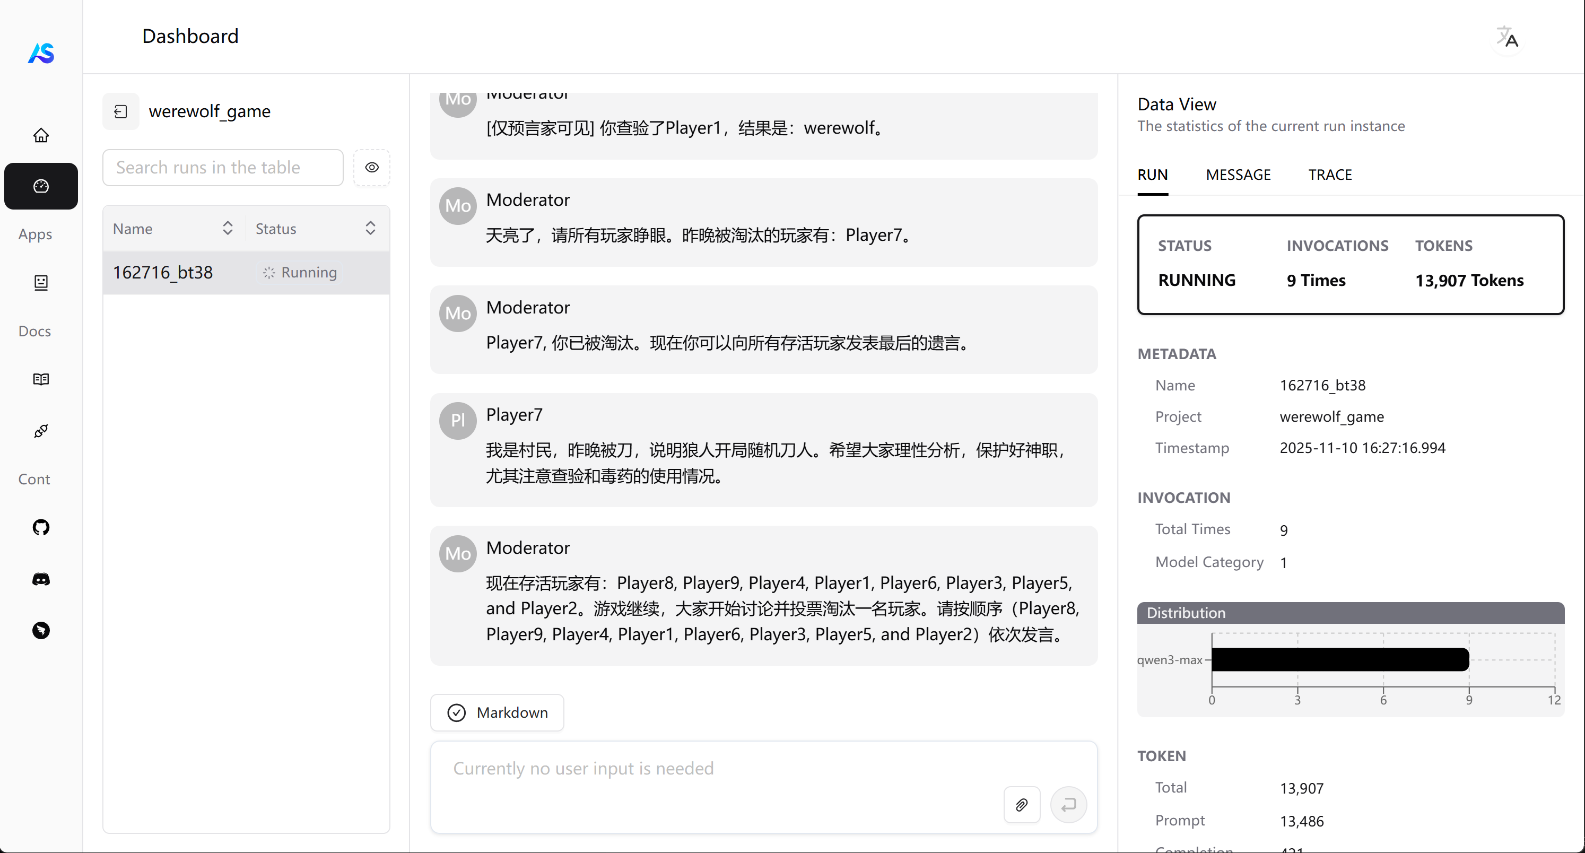
Task: Click the Apps section label
Action: 35,234
